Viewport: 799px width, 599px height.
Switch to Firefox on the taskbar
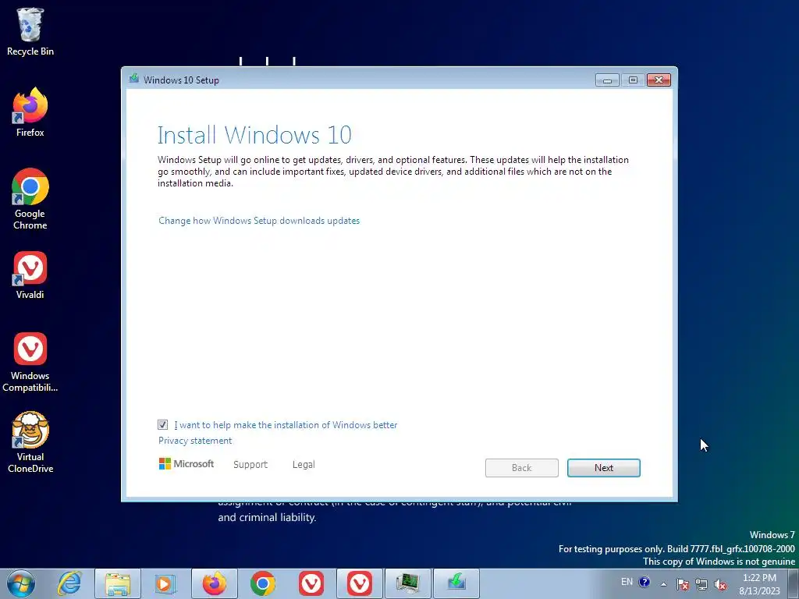click(x=214, y=583)
